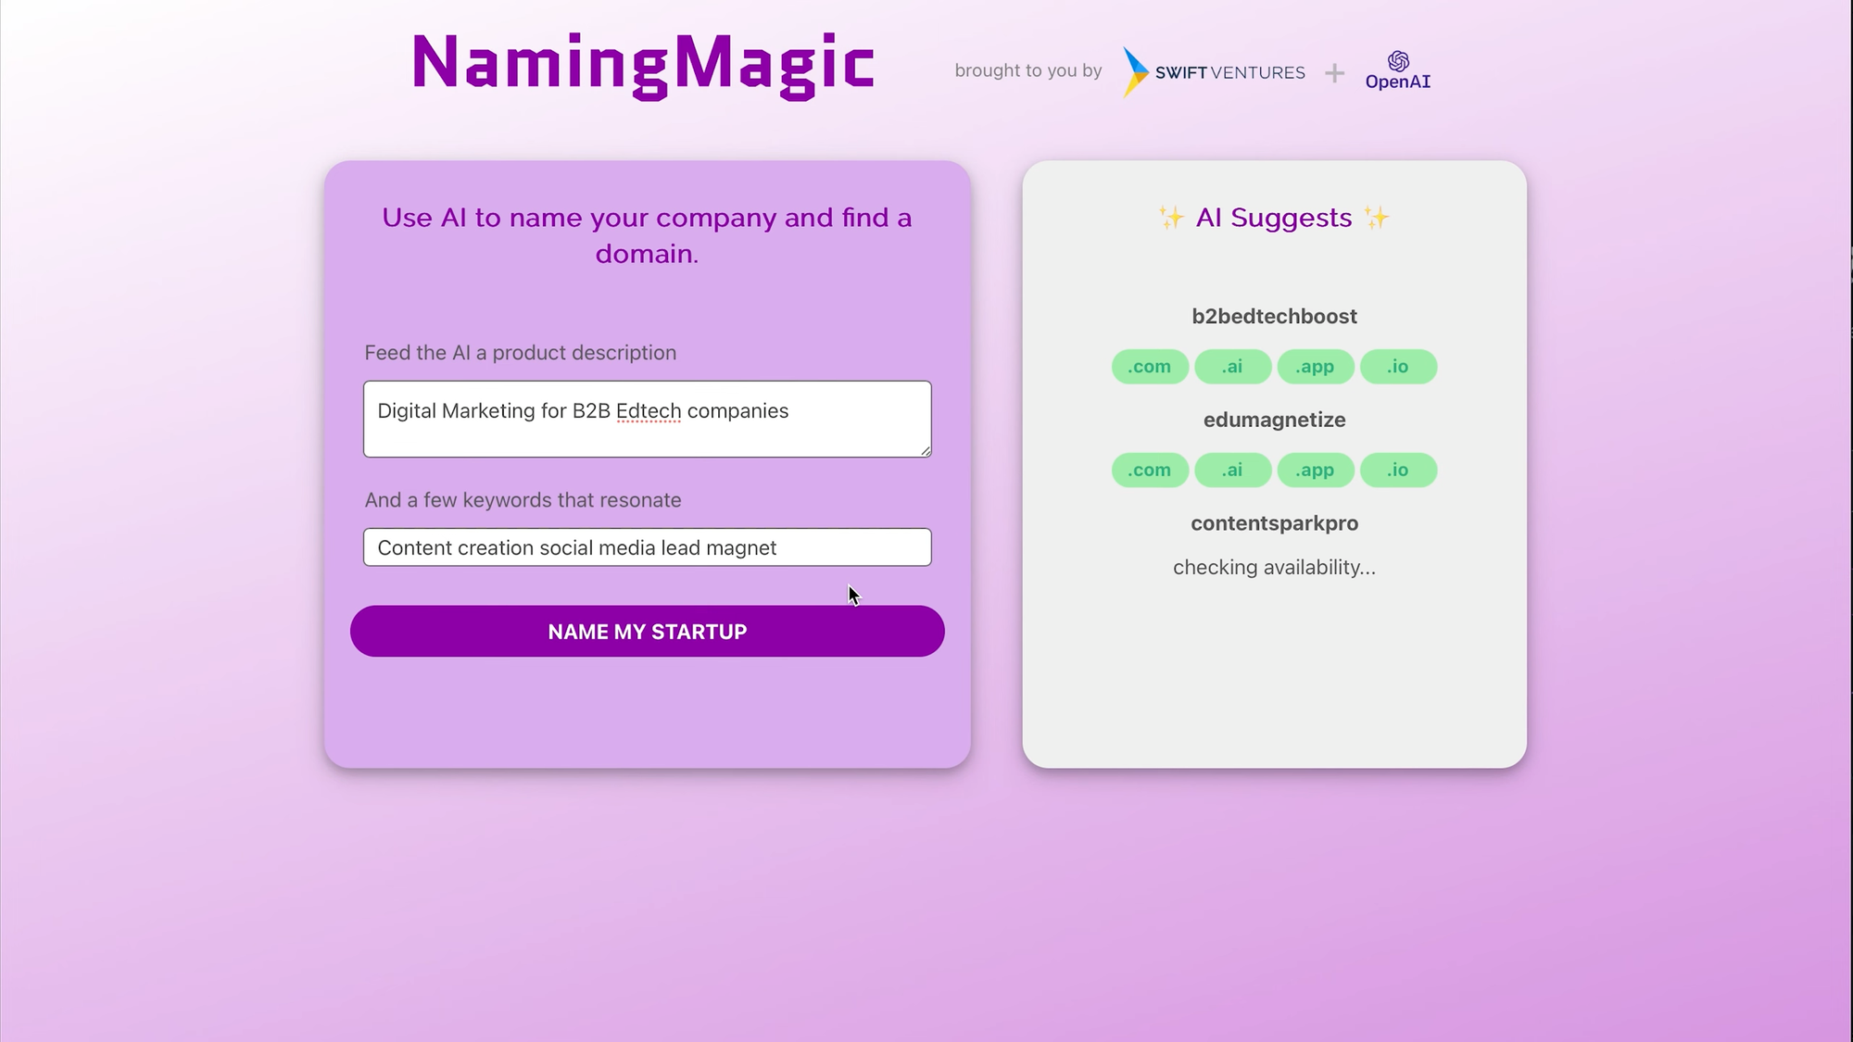Select .ai badge for b2bedtechboost
This screenshot has width=1853, height=1042.
click(x=1232, y=367)
